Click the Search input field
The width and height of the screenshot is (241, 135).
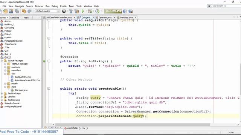click(x=226, y=6)
